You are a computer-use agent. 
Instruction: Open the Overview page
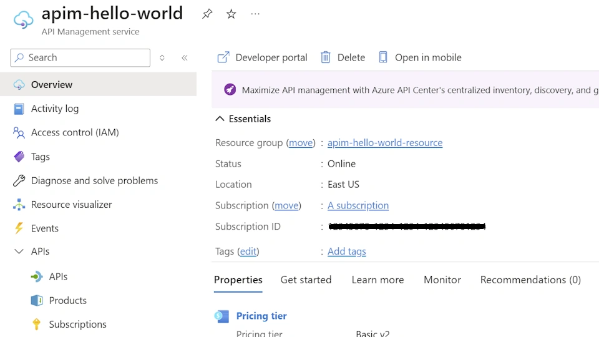click(98, 84)
